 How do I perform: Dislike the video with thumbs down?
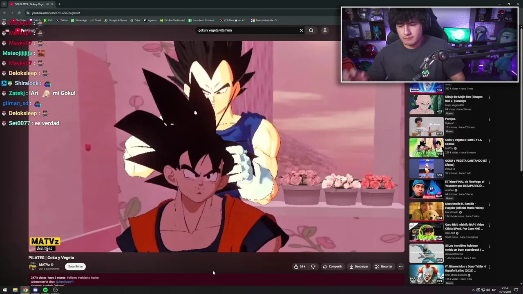tap(313, 267)
